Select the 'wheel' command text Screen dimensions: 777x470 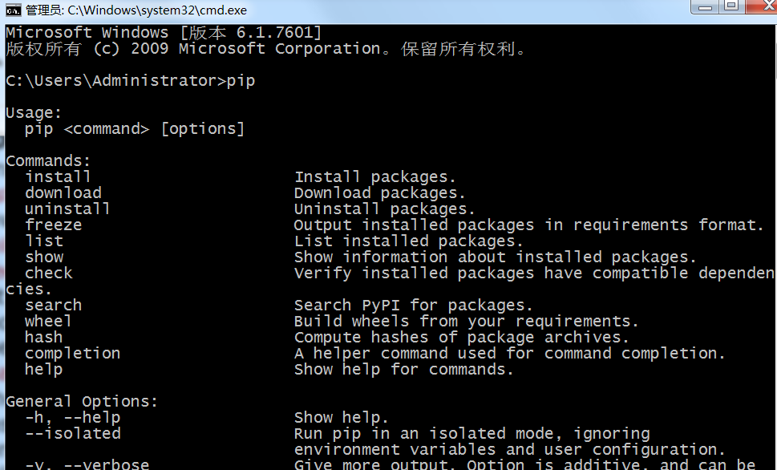(47, 321)
